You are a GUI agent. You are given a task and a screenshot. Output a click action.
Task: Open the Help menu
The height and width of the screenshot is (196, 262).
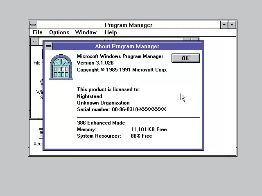click(111, 33)
